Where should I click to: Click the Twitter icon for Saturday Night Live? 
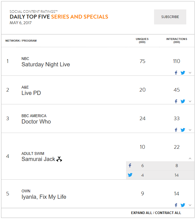click(x=183, y=73)
